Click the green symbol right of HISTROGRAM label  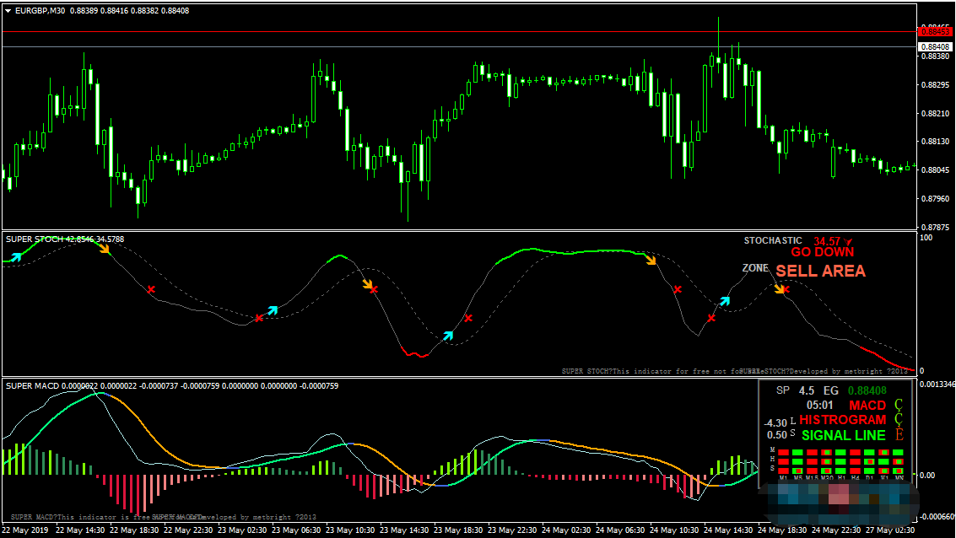coord(899,420)
